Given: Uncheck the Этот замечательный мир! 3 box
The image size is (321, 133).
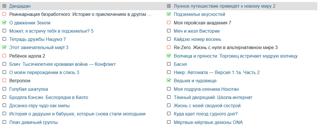Looking at the screenshot, I should (4, 48).
